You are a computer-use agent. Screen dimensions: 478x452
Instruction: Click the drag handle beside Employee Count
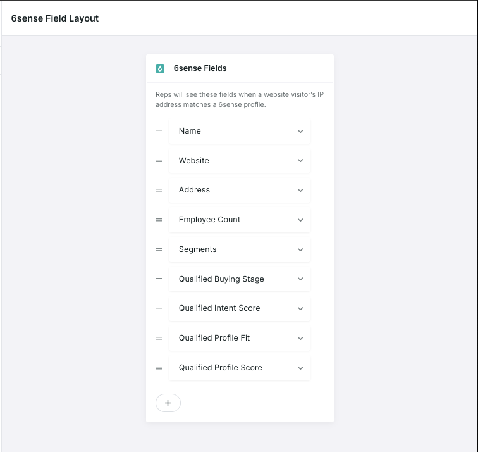[x=159, y=220]
